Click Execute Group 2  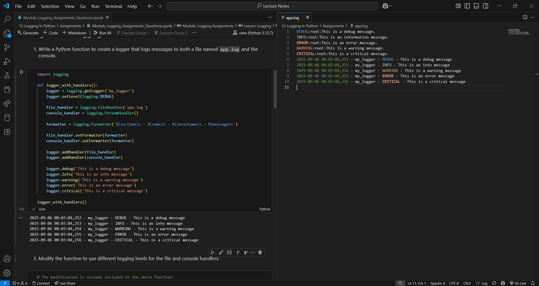coord(171,33)
